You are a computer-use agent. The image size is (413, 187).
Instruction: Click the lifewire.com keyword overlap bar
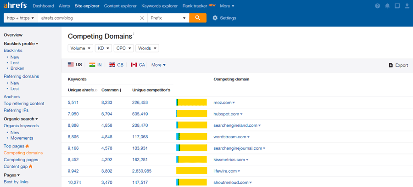191,171
